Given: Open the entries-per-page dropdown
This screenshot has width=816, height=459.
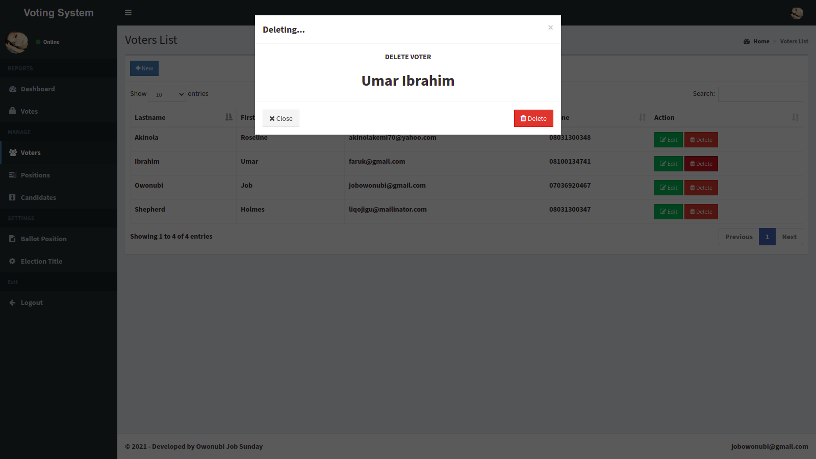Looking at the screenshot, I should click(x=167, y=94).
